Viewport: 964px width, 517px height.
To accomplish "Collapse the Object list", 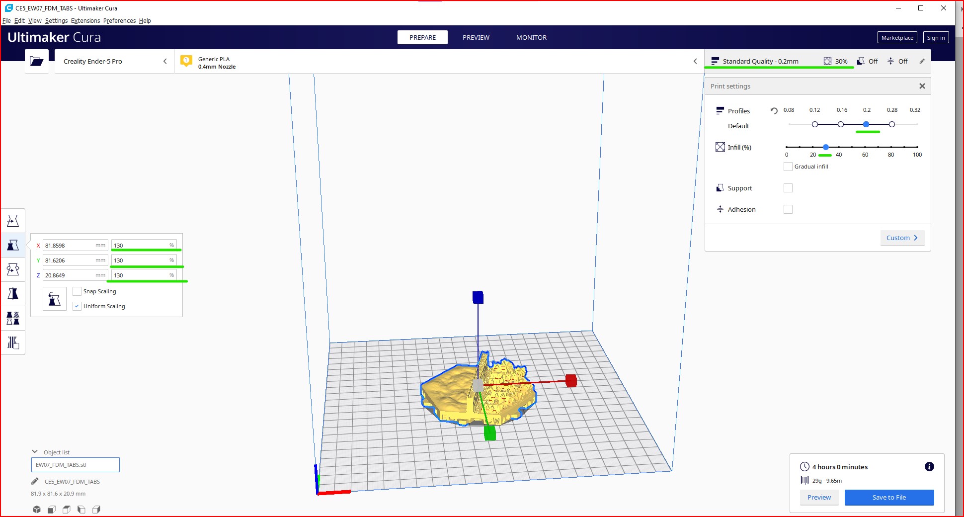I will click(35, 452).
